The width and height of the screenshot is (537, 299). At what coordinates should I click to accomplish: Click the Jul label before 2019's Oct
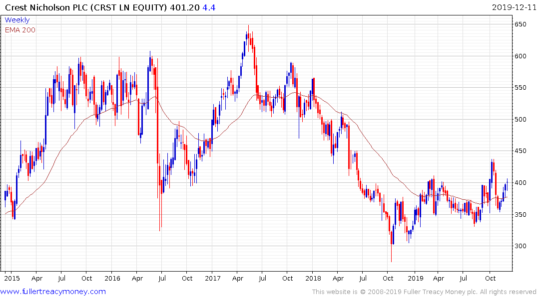tap(463, 278)
